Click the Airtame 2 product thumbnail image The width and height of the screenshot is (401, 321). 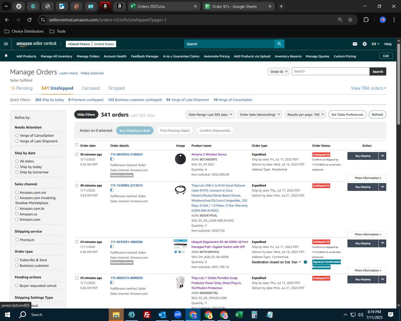pos(180,159)
